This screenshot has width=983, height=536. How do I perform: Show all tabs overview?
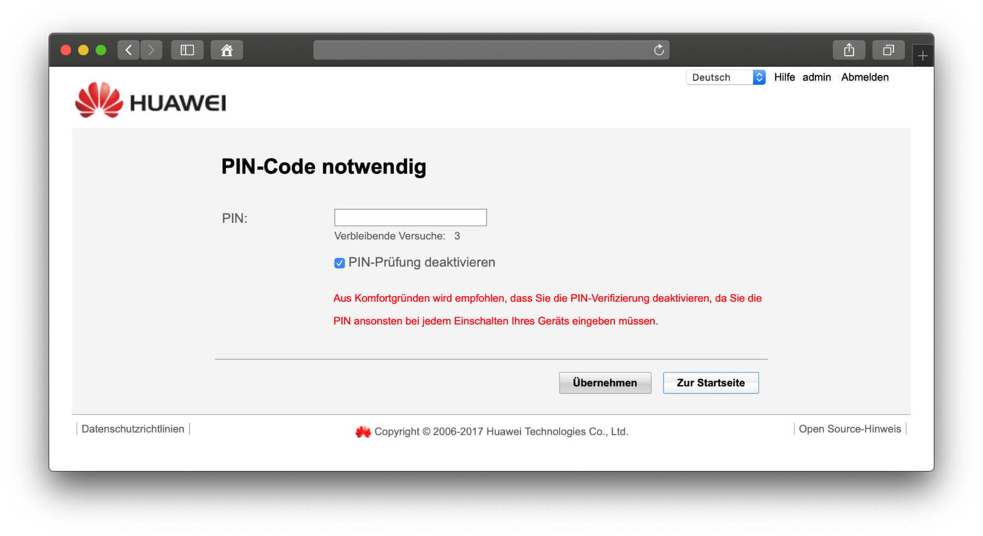point(889,50)
